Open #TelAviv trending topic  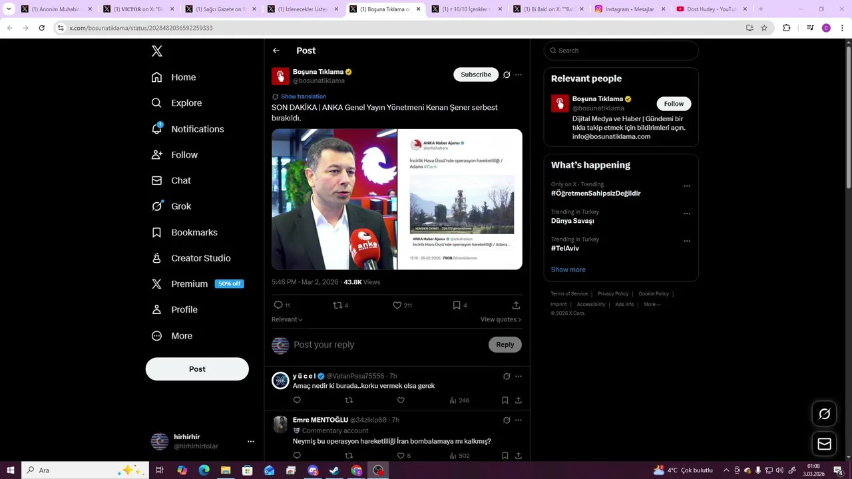pos(565,248)
